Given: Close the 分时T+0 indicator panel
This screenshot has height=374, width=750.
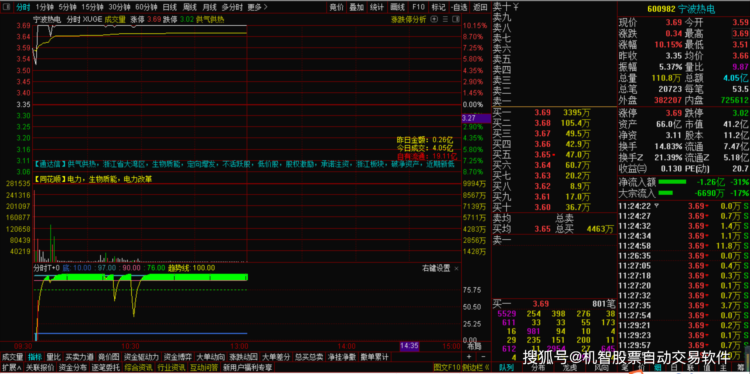Looking at the screenshot, I should (456, 268).
